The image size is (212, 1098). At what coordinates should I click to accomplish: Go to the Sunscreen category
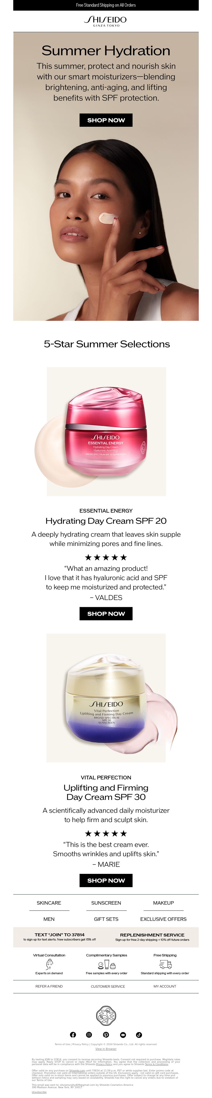pyautogui.click(x=106, y=903)
